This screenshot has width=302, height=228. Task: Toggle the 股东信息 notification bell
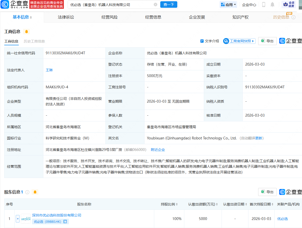35,192
